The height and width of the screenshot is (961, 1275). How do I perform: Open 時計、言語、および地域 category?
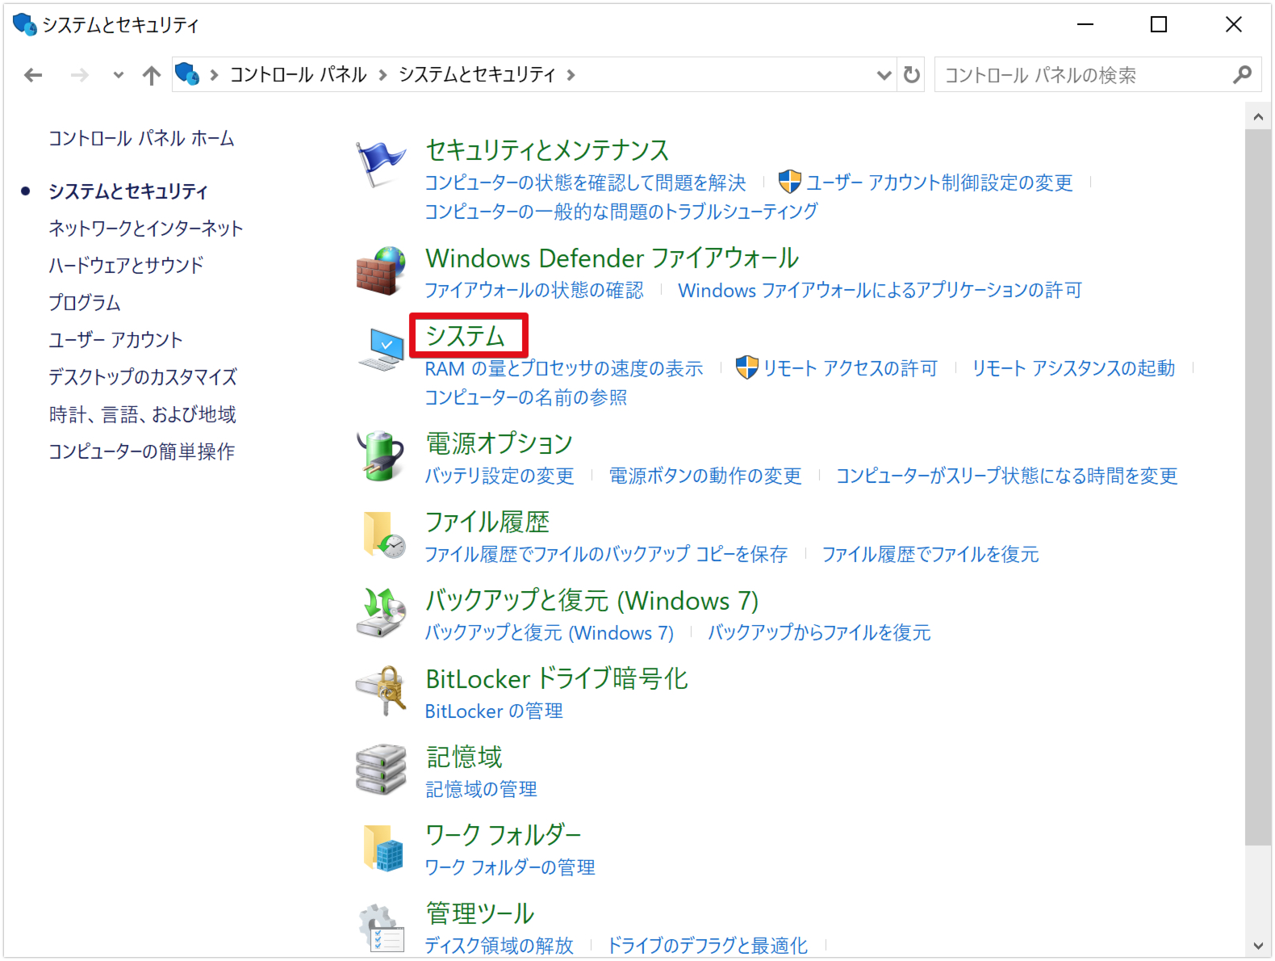[x=143, y=414]
